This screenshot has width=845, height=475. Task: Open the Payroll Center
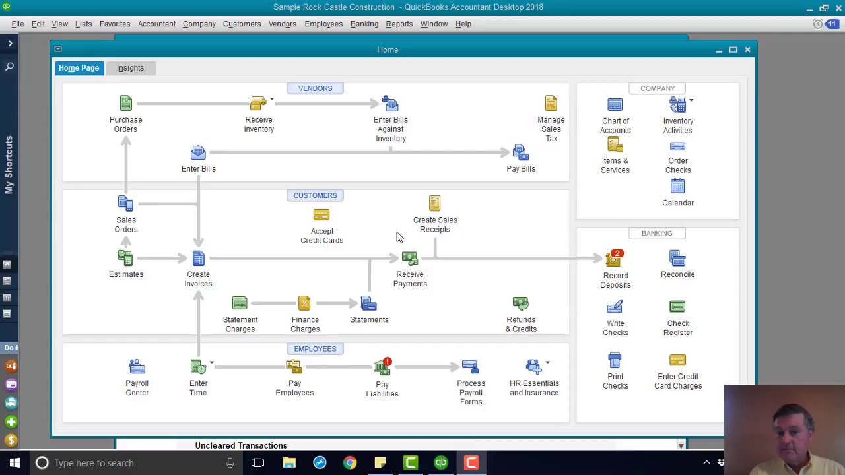click(x=137, y=366)
